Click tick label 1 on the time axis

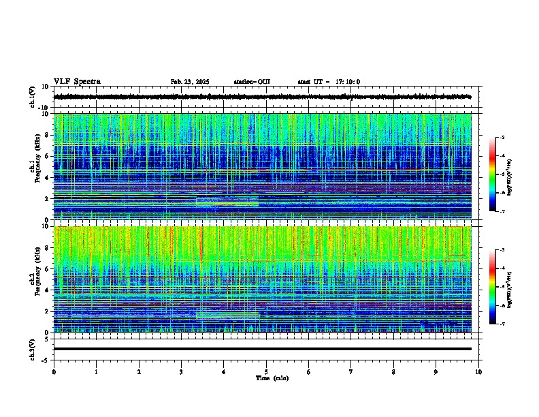point(96,372)
